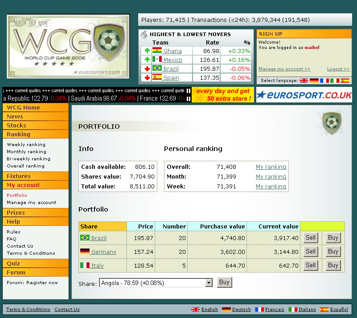Click the Spain flag in movers table
This screenshot has height=318, width=357.
tap(157, 77)
